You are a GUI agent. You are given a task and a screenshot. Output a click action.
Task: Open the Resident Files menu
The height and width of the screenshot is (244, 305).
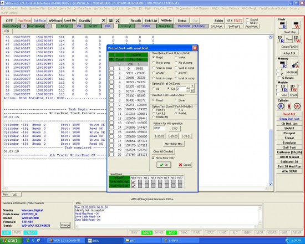(x=37, y=8)
